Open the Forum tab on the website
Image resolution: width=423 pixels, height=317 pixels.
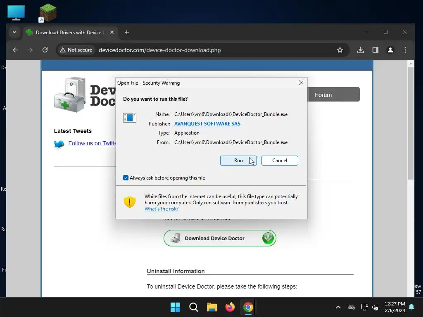(323, 95)
